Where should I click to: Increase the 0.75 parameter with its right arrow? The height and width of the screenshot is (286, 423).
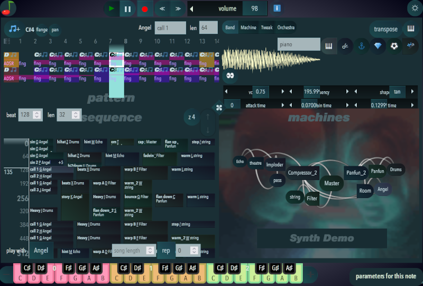(x=283, y=92)
